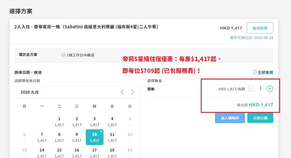291x158 pixels.
Task: Click the 請選擇使用日期 prompt
Action: tap(27, 81)
